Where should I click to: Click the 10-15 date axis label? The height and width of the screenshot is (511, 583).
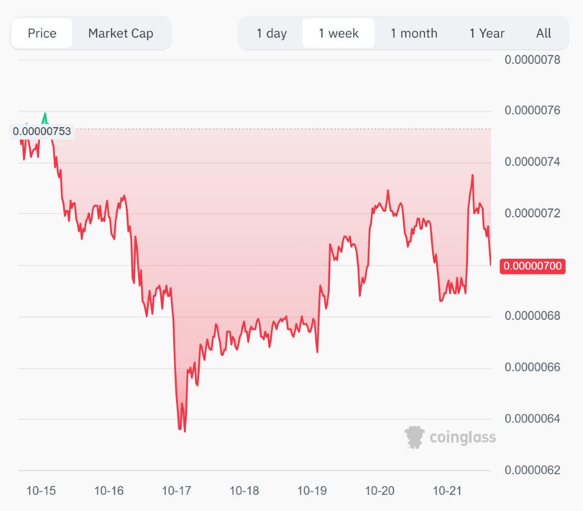point(41,490)
